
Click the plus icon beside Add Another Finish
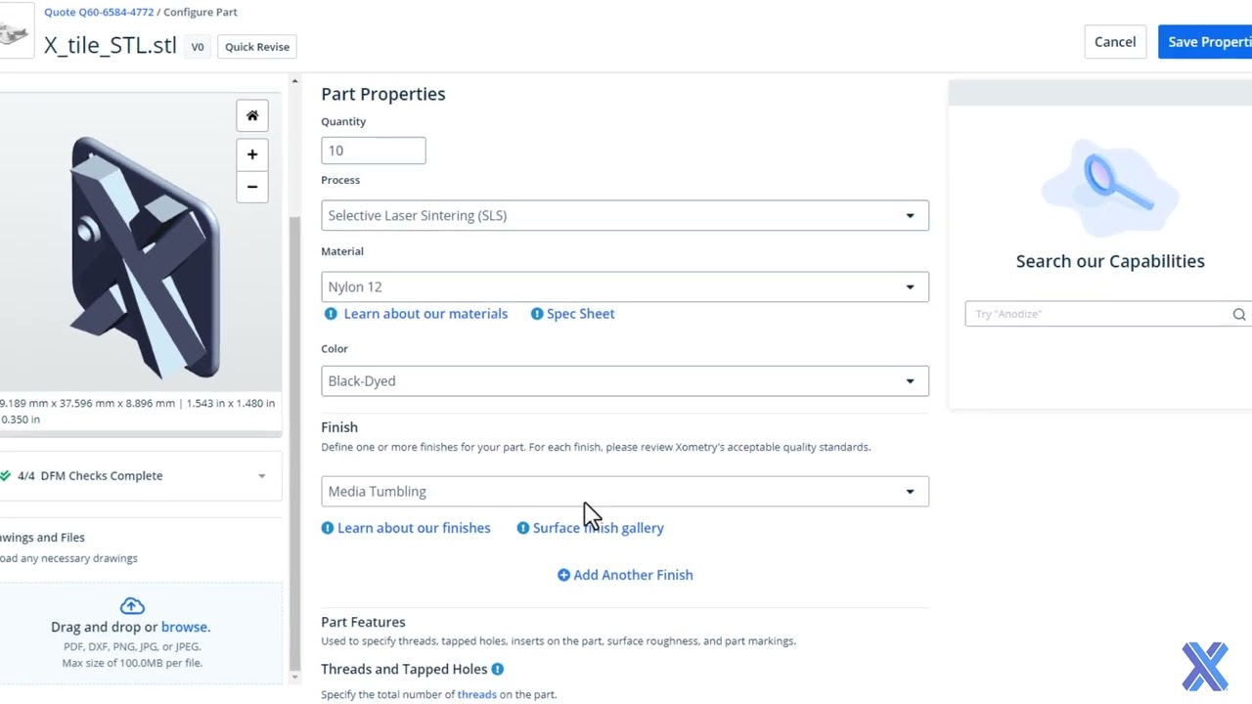tap(563, 575)
